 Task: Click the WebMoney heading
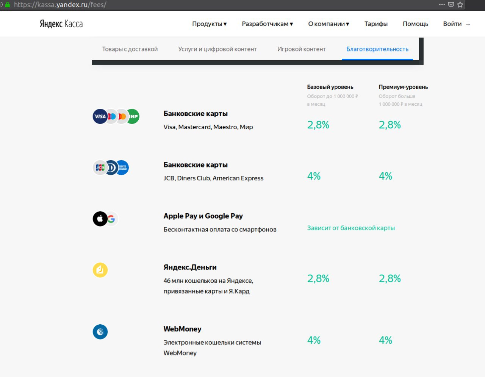tap(182, 329)
